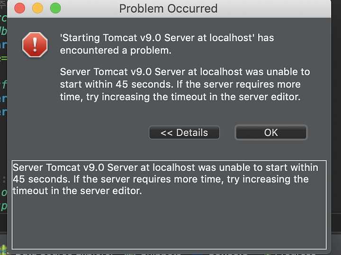
Task: Click the '45 seconds' line in the details text
Action: (161, 179)
